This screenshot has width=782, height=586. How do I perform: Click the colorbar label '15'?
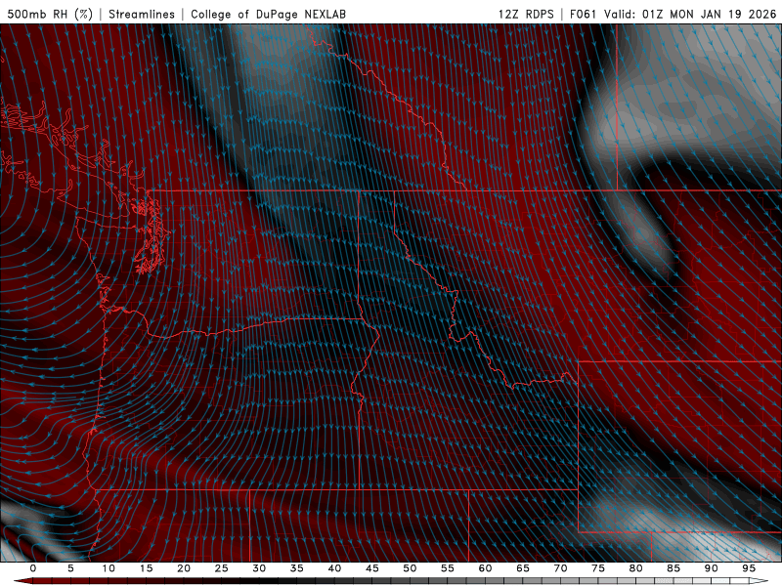(146, 568)
